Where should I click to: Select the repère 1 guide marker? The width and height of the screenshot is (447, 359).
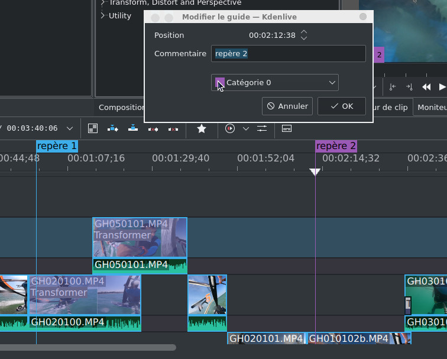[x=57, y=146]
